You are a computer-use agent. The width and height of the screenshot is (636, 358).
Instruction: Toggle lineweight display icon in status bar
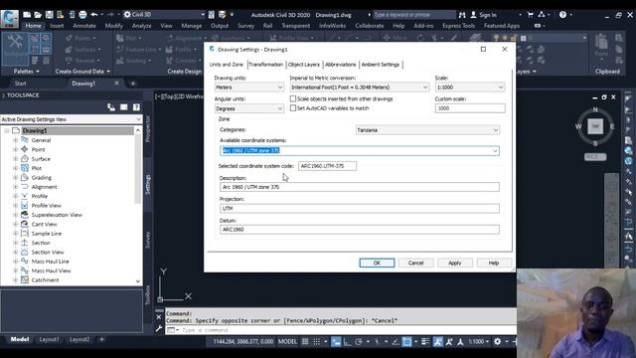click(425, 342)
